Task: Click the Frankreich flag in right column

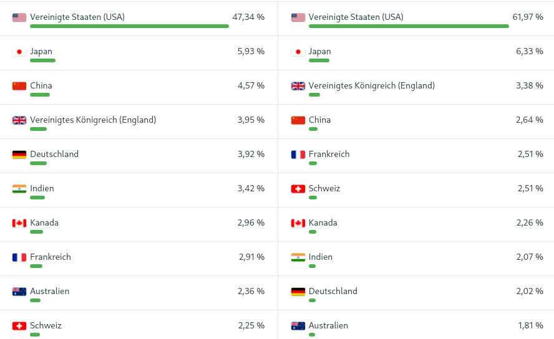Action: click(298, 155)
